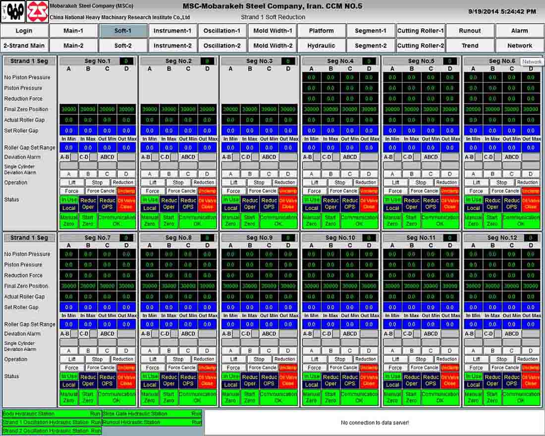This screenshot has height=436, width=545.
Task: Switch to the Soft-2 tab
Action: [x=123, y=46]
